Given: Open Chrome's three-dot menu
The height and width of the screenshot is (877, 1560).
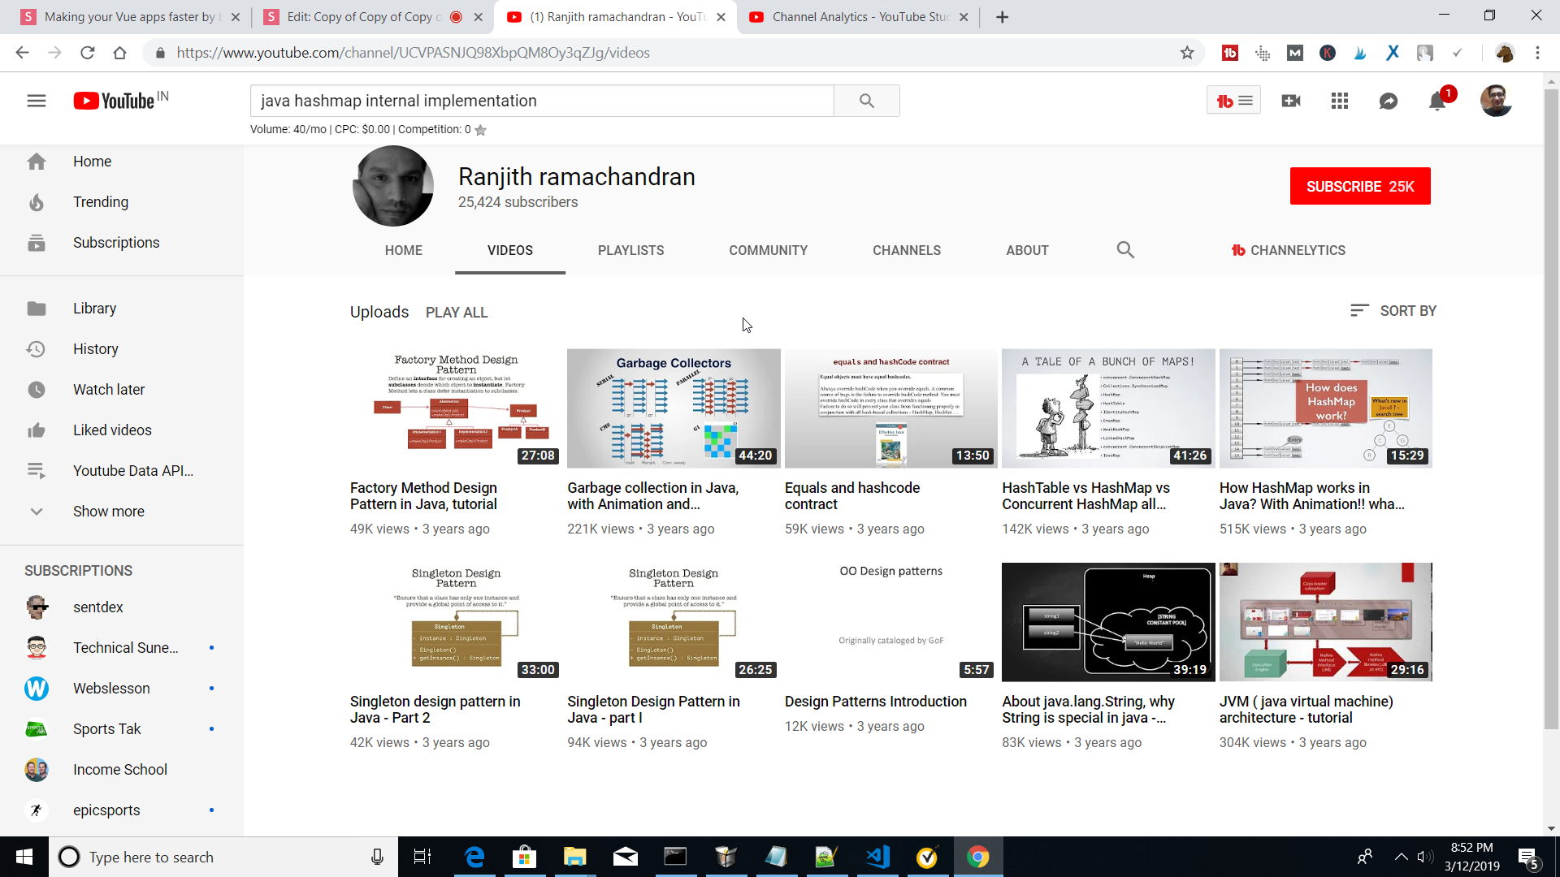Looking at the screenshot, I should [x=1537, y=53].
